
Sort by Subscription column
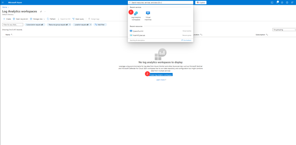coord(267,35)
